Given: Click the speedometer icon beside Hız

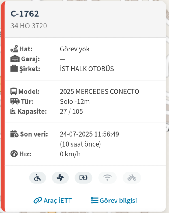Looking at the screenshot, I should pyautogui.click(x=14, y=154).
